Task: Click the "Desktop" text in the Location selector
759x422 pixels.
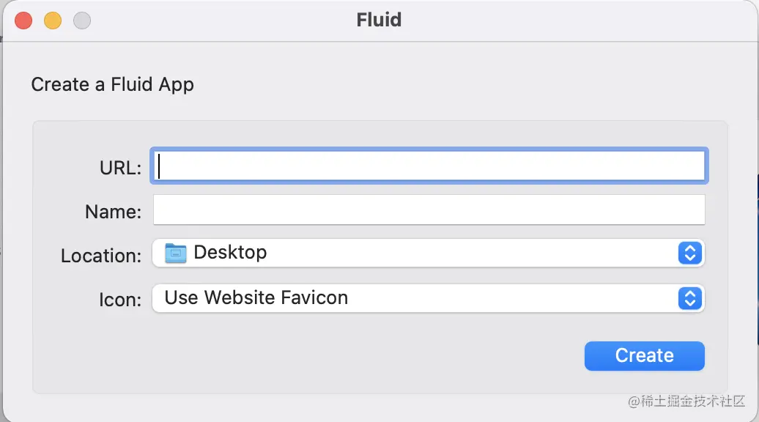Action: tap(230, 253)
